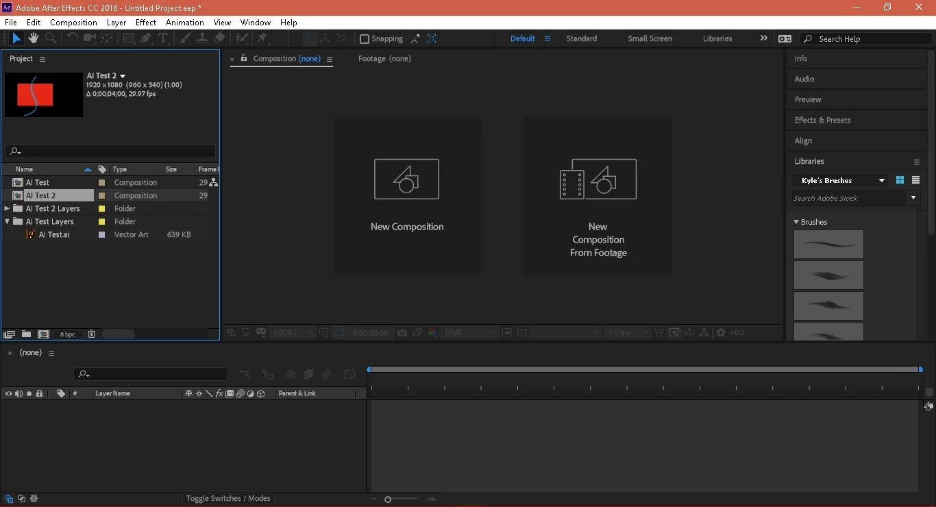Select the Puppet Pin tool

[x=262, y=38]
